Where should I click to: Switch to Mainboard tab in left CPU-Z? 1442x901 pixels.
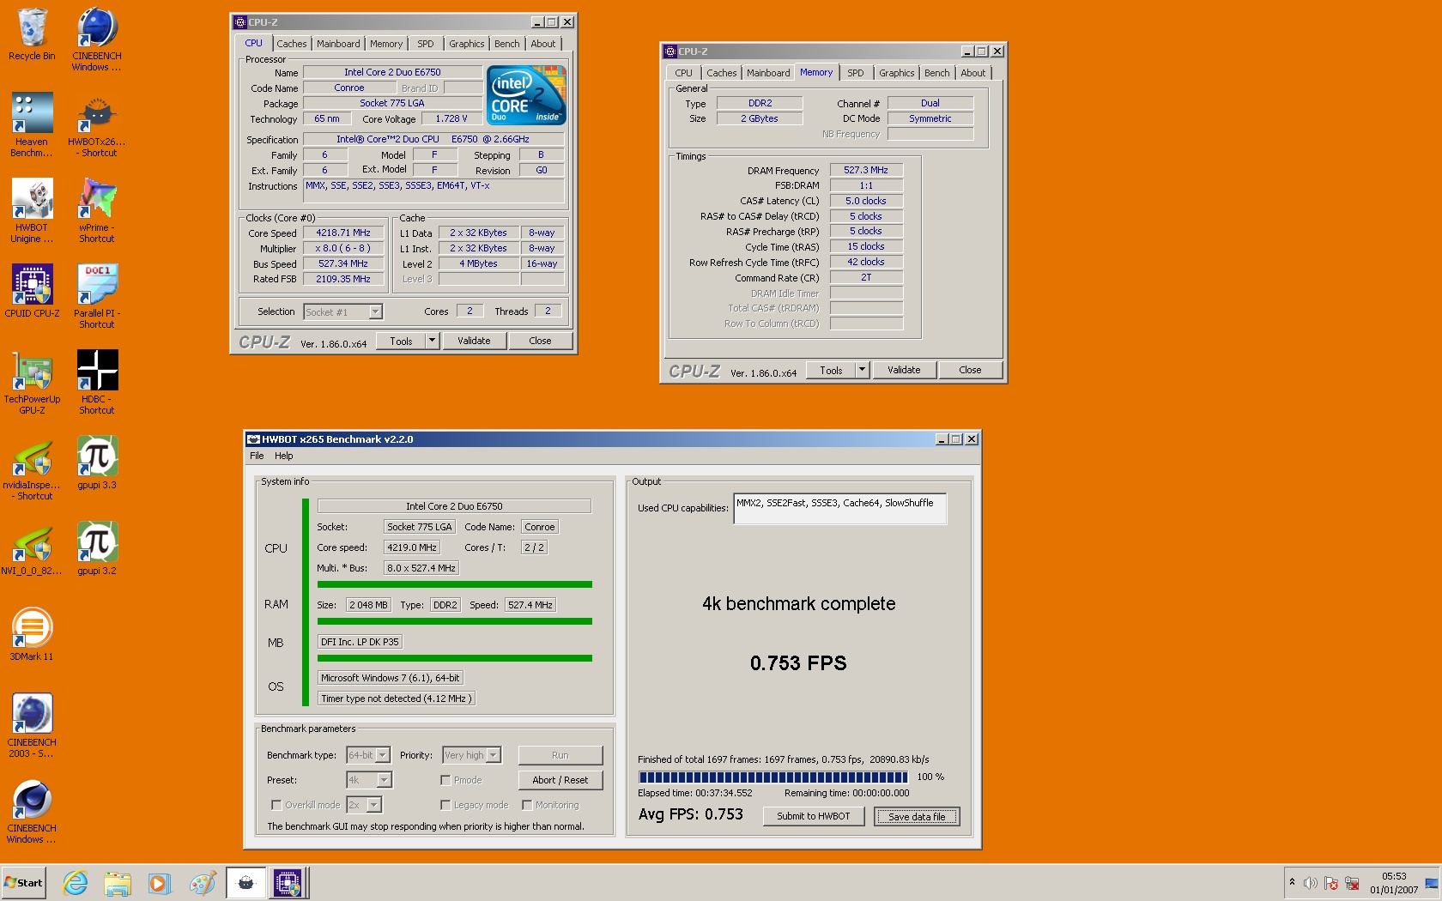point(338,44)
